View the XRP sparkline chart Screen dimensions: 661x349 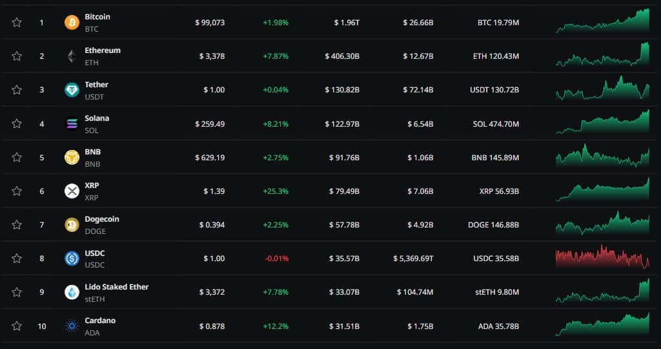[x=603, y=189]
